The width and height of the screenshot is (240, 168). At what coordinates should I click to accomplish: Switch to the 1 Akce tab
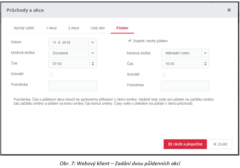pyautogui.click(x=51, y=28)
